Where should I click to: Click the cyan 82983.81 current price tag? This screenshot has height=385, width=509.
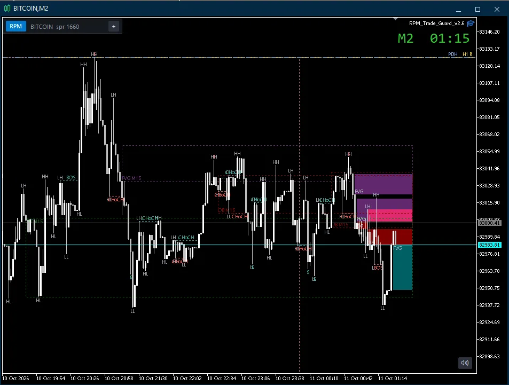click(x=490, y=245)
